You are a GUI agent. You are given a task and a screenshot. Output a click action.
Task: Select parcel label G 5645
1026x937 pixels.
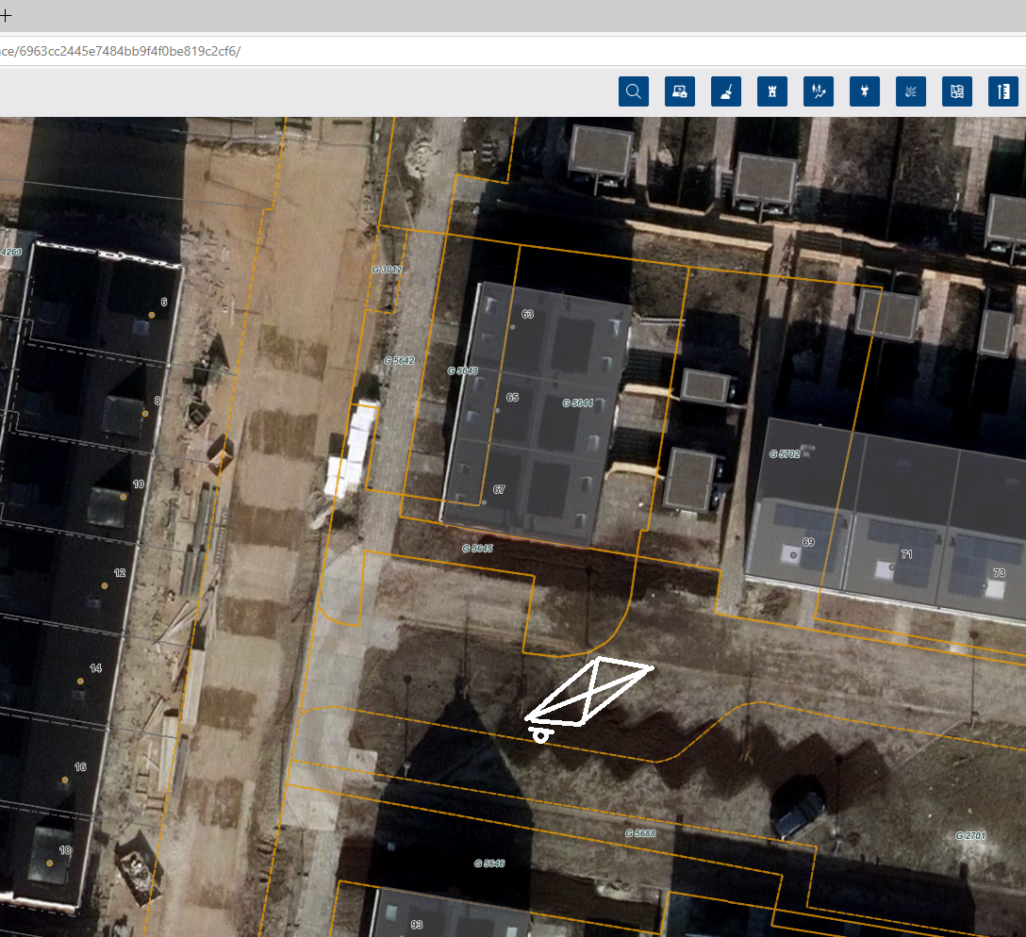477,548
